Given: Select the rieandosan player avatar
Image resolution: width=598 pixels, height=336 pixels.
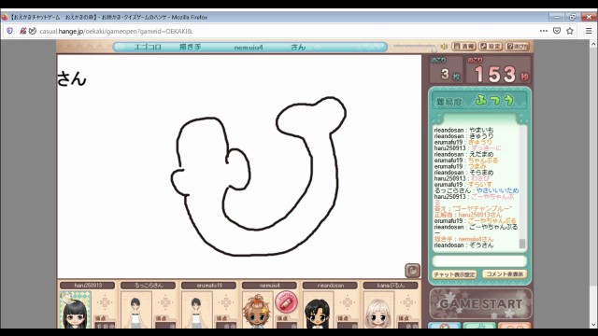Looking at the screenshot, I should 318,310.
